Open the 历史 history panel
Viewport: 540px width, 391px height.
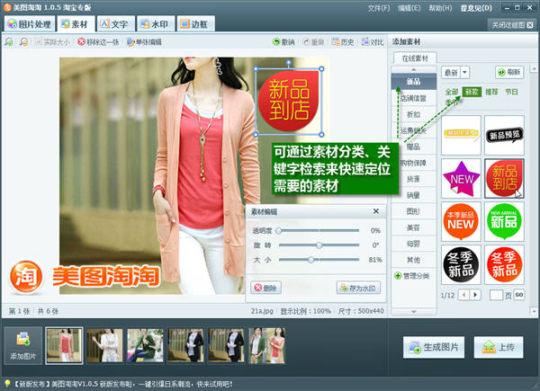click(343, 42)
